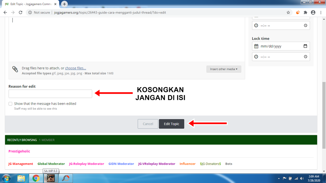Open Lock time calendar picker icon
Image resolution: width=326 pixels, height=183 pixels.
click(x=305, y=46)
